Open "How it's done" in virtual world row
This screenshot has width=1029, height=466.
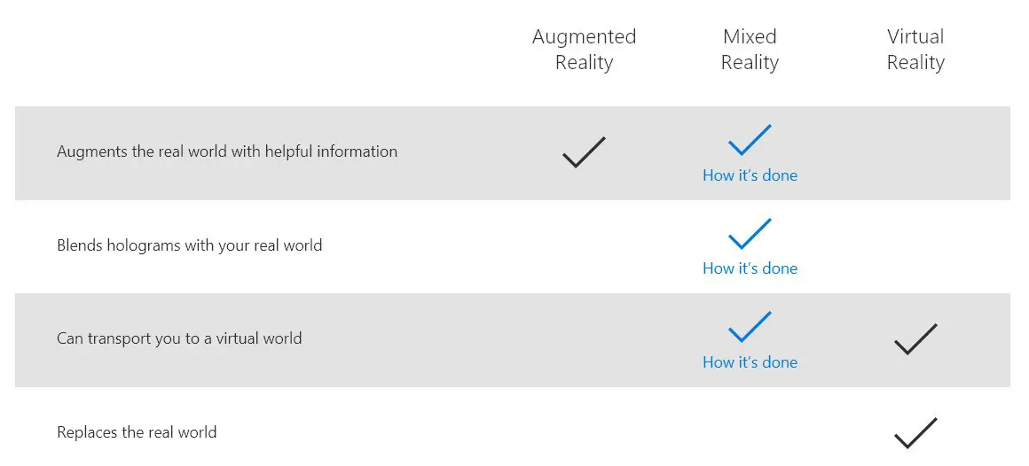point(750,361)
